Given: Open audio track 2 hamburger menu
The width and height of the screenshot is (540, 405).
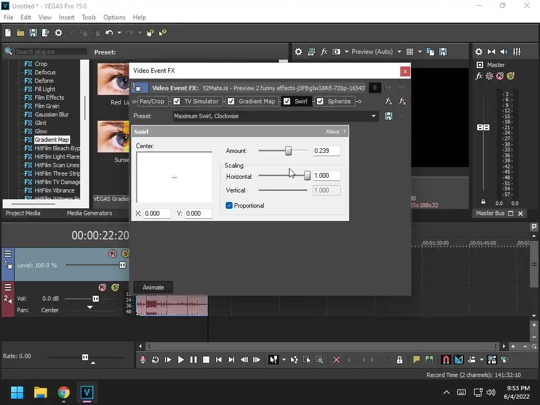Looking at the screenshot, I should [x=8, y=287].
